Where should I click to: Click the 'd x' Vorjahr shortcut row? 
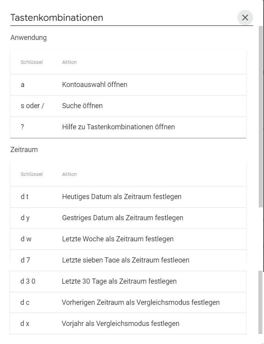118,324
